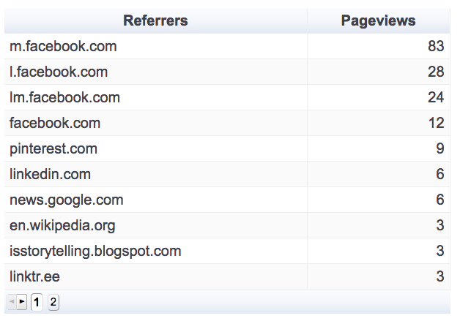460x321 pixels.
Task: Select the m.facebook.com referrer row
Action: (63, 47)
